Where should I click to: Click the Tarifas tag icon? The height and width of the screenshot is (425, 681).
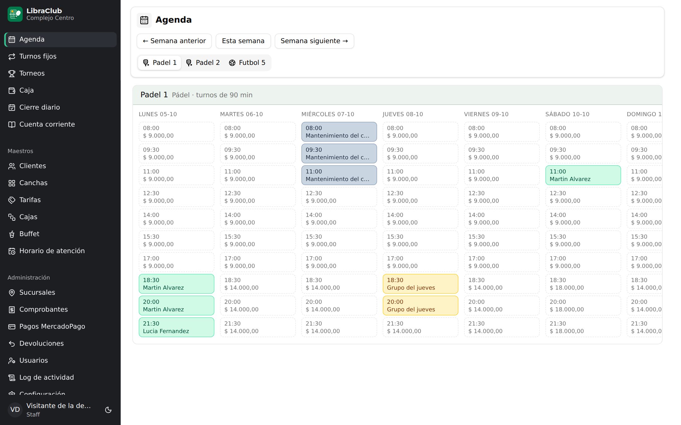click(12, 200)
